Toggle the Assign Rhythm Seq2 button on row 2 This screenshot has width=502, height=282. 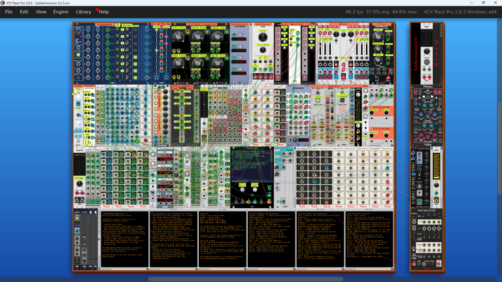[x=166, y=37]
